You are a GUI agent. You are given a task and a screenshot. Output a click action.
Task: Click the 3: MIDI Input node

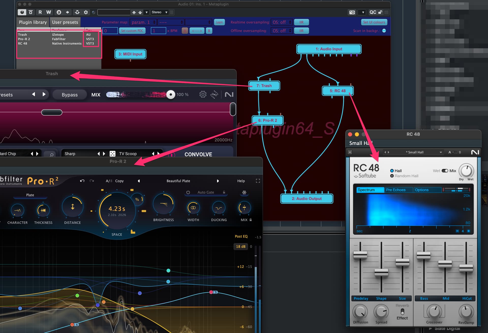130,54
